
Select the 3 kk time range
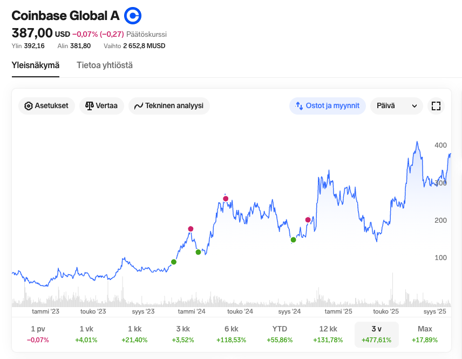183,334
